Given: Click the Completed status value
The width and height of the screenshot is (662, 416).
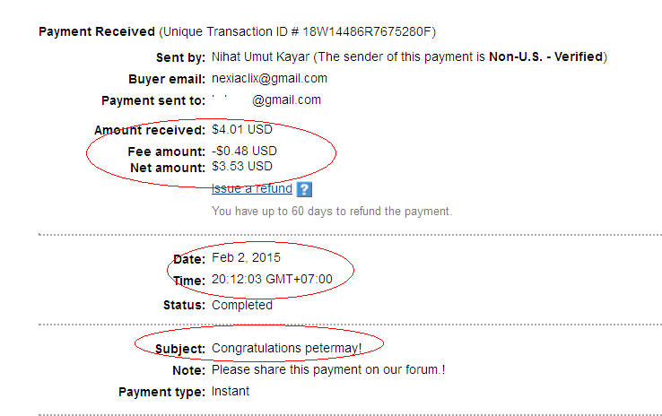Looking at the screenshot, I should (242, 305).
